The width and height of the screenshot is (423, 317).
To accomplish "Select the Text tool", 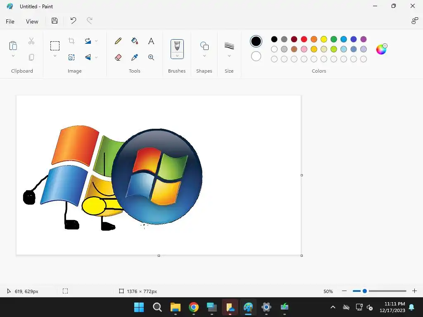I will coord(151,41).
